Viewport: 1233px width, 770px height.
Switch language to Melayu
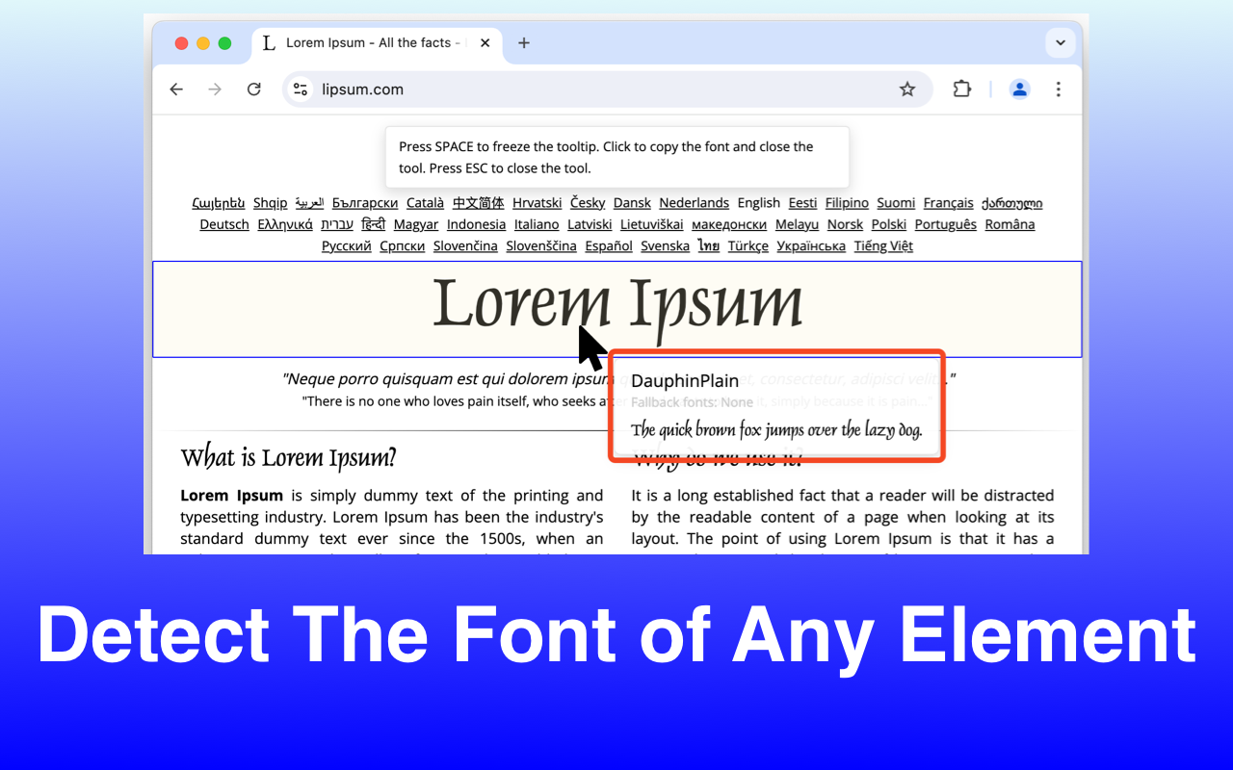[x=797, y=224]
